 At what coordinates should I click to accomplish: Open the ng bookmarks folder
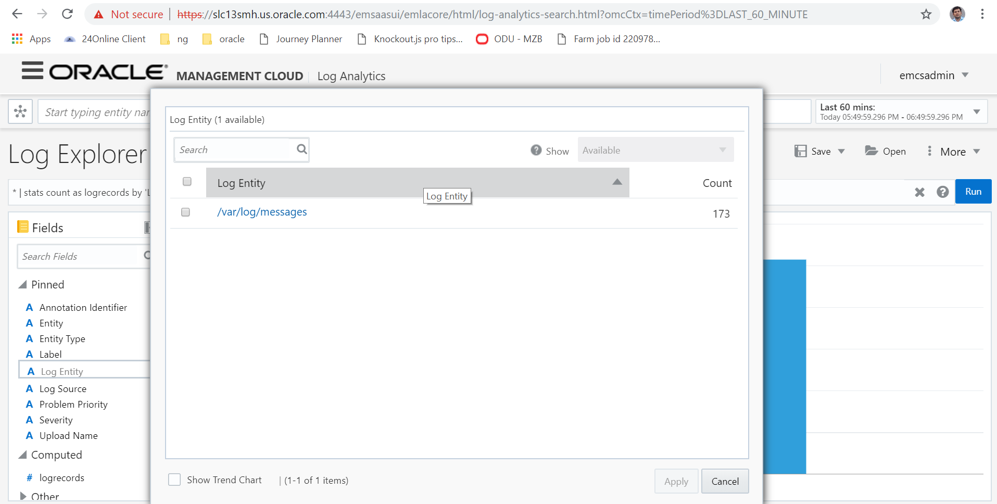[x=174, y=39]
